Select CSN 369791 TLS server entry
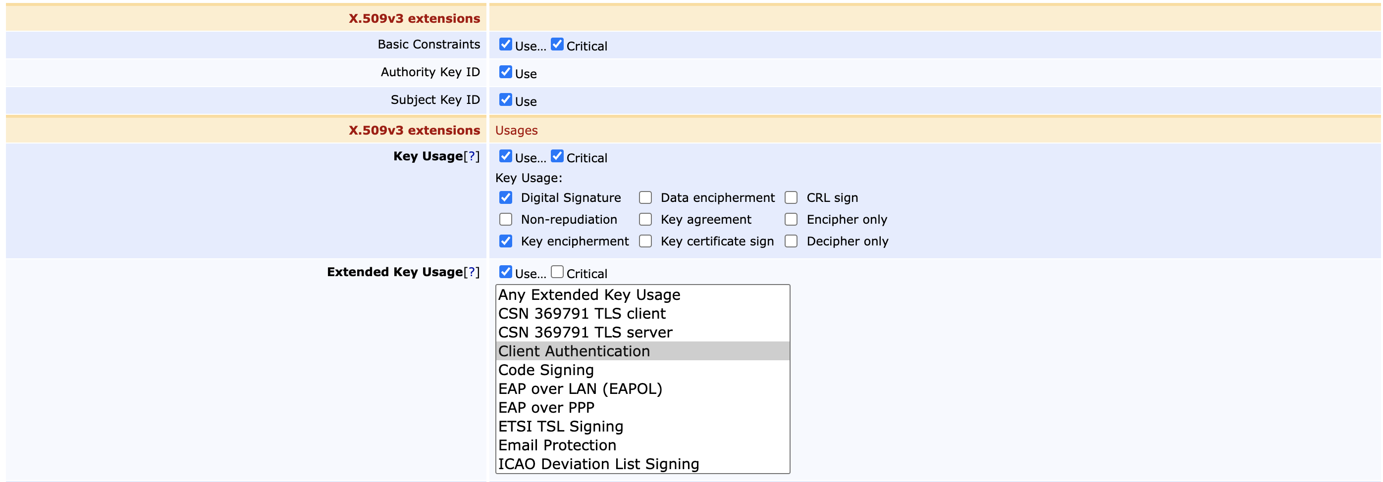The image size is (1383, 482). pyautogui.click(x=585, y=333)
